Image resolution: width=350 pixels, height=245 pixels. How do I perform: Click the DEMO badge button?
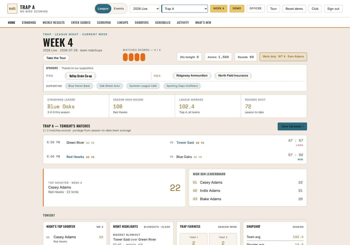pos(237,9)
